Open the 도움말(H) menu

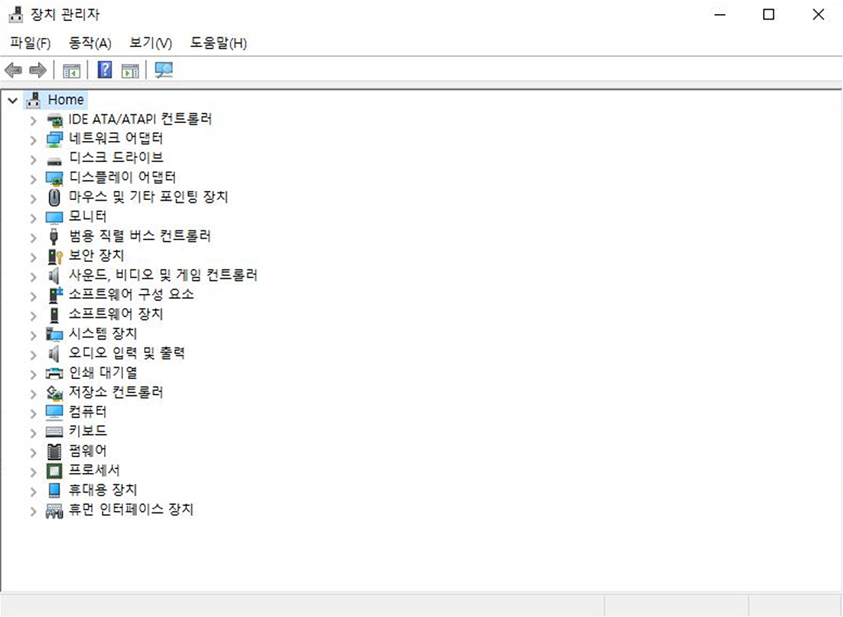[218, 43]
